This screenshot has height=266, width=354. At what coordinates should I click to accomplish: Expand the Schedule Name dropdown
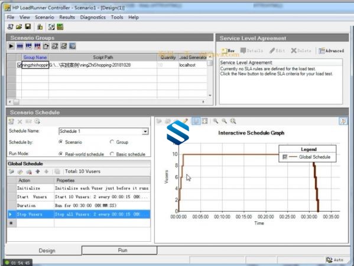pyautogui.click(x=145, y=132)
